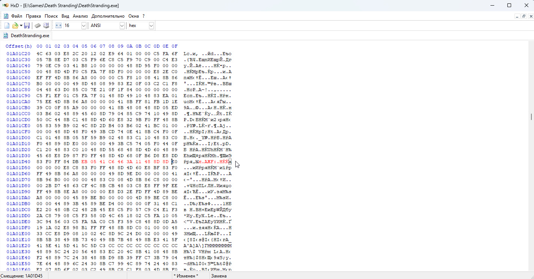
Task: Click the HxD title bar application icon
Action: [x=6, y=5]
